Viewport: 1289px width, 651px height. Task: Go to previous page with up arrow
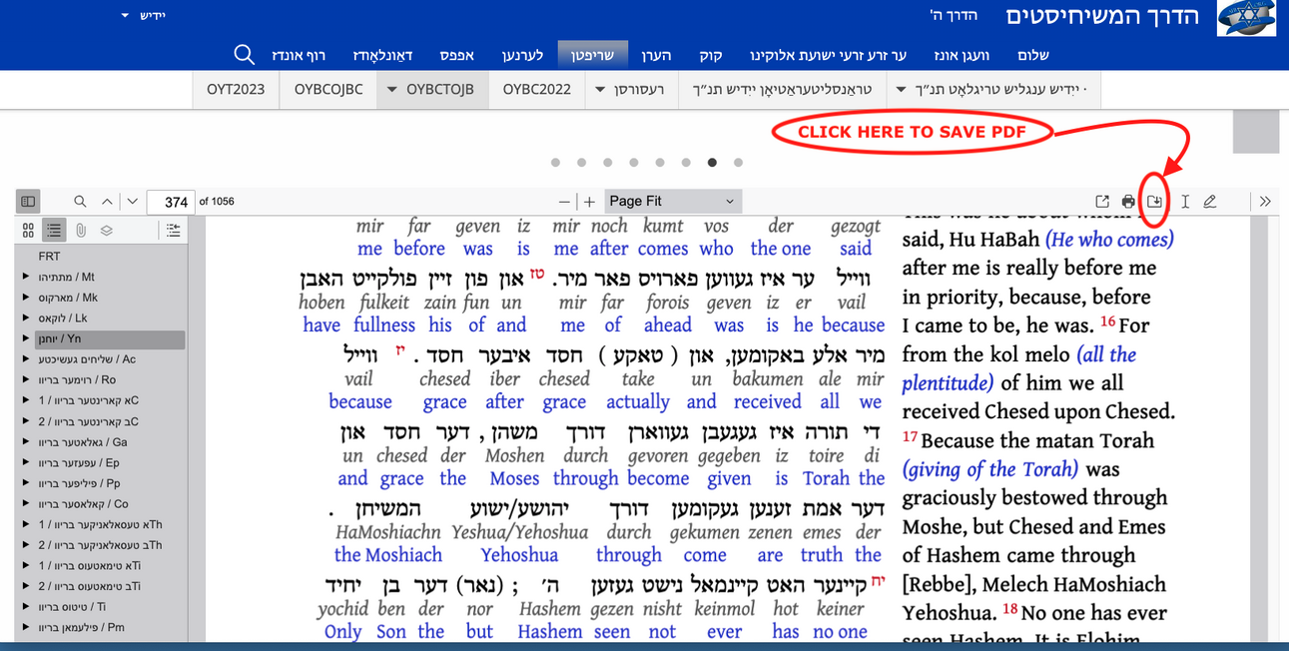pyautogui.click(x=108, y=202)
